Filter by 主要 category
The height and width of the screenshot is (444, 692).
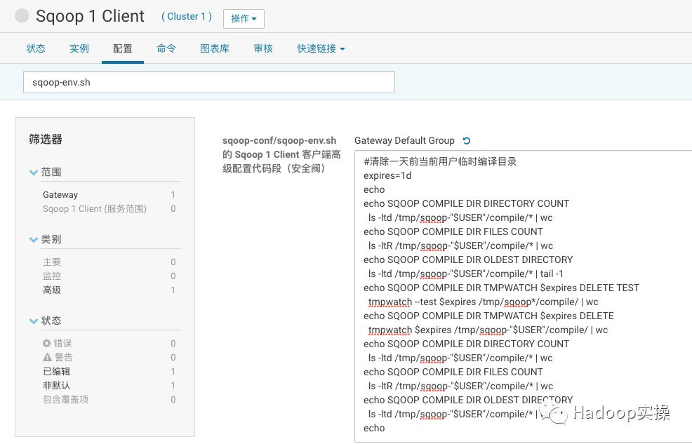click(52, 262)
